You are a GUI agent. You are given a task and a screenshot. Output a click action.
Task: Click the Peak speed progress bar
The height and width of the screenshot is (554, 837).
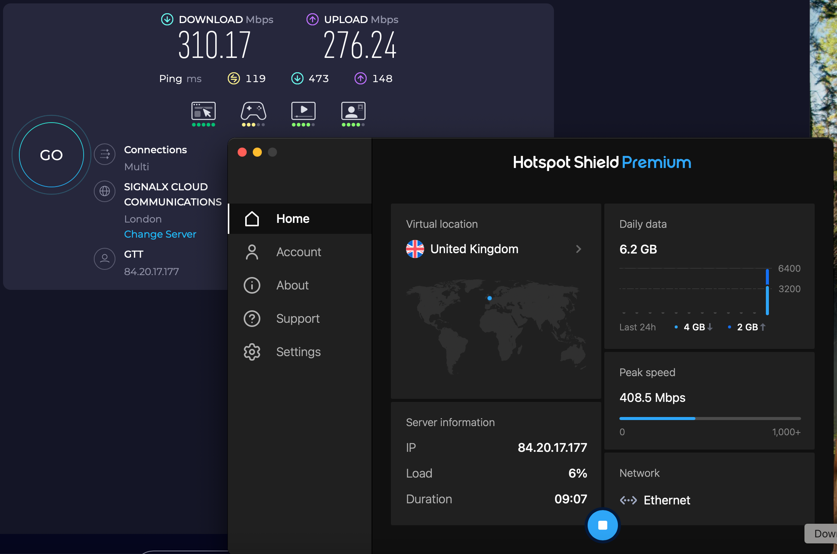click(710, 419)
